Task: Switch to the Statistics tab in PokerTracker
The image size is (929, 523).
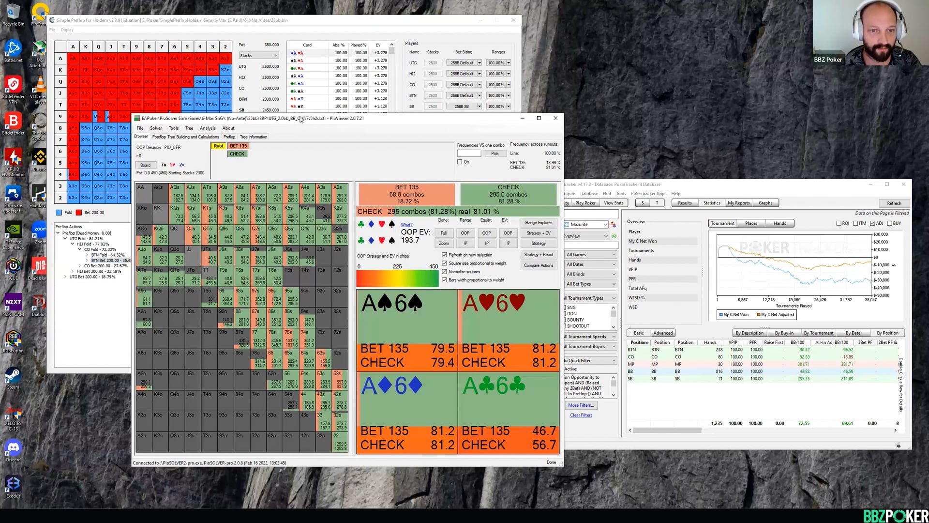Action: pyautogui.click(x=711, y=203)
